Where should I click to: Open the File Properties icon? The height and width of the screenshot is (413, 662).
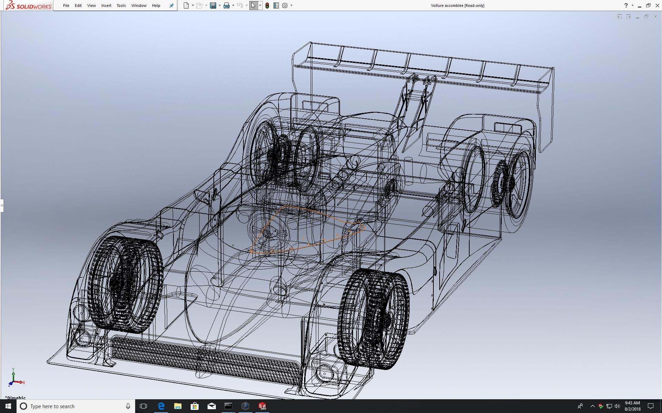click(276, 6)
